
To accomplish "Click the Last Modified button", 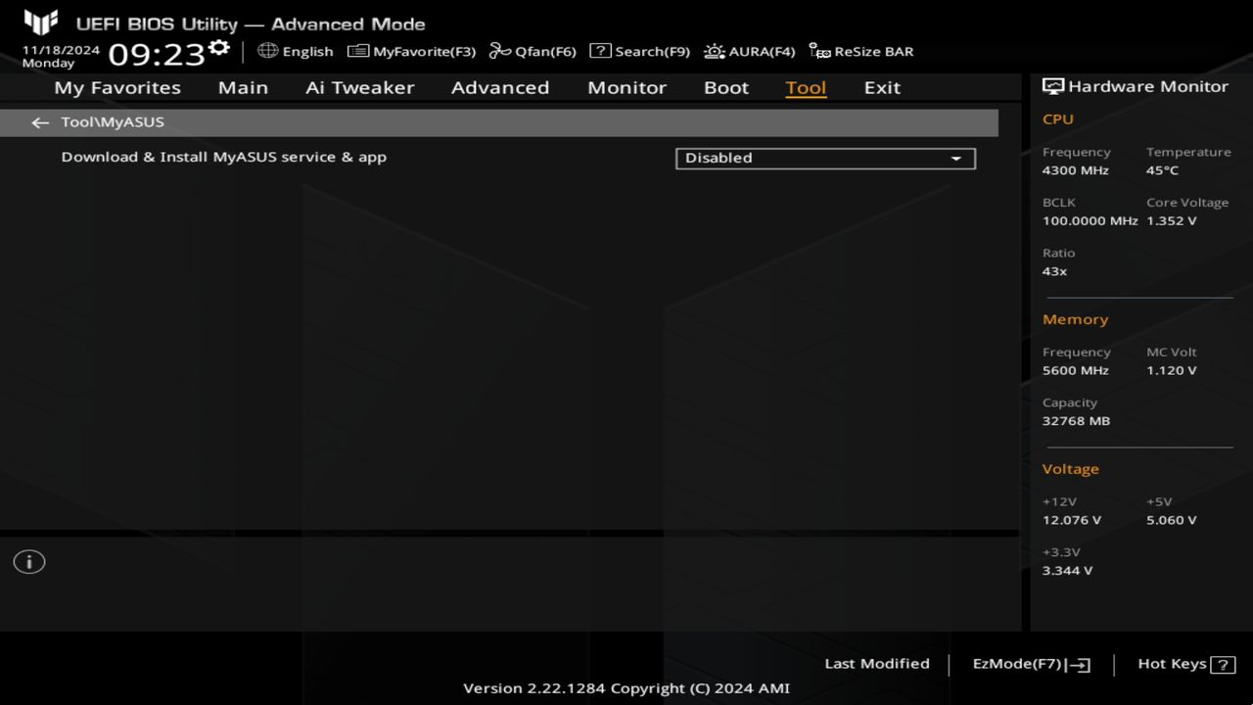I will coord(877,663).
